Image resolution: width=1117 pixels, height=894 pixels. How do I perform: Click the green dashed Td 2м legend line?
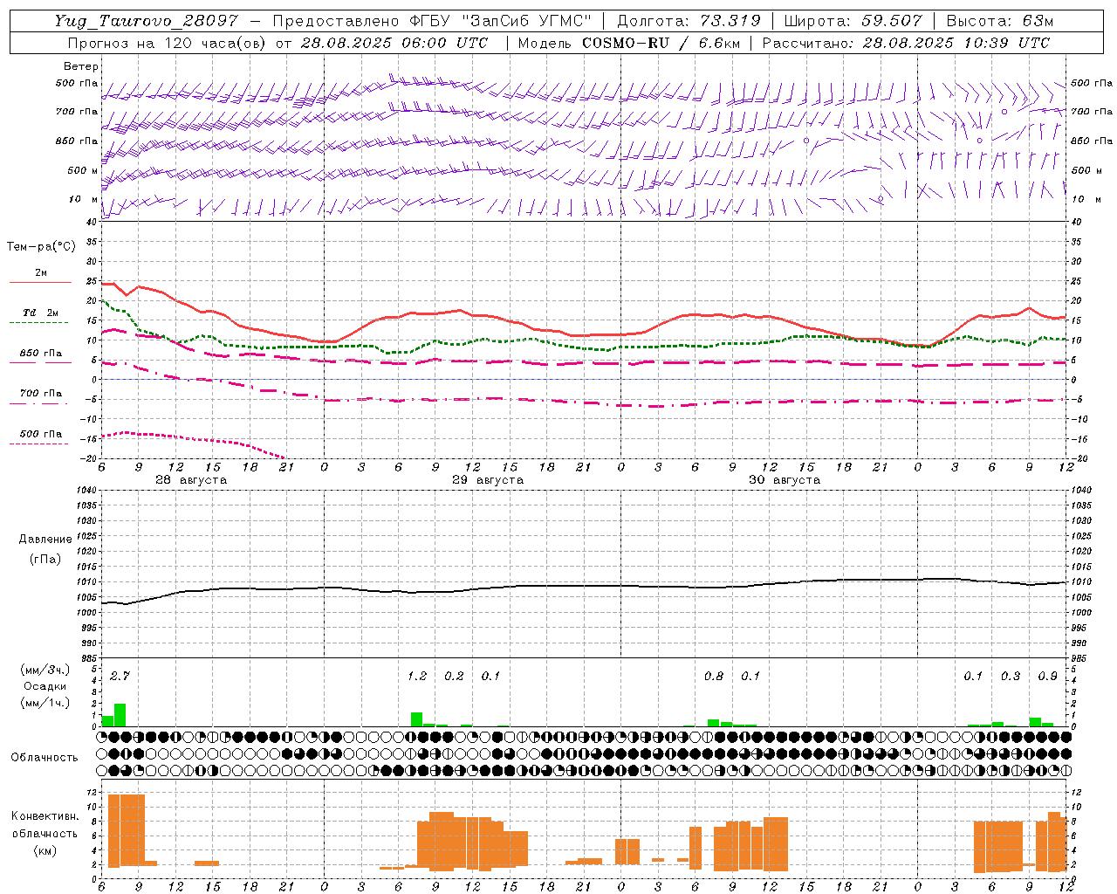(x=40, y=323)
